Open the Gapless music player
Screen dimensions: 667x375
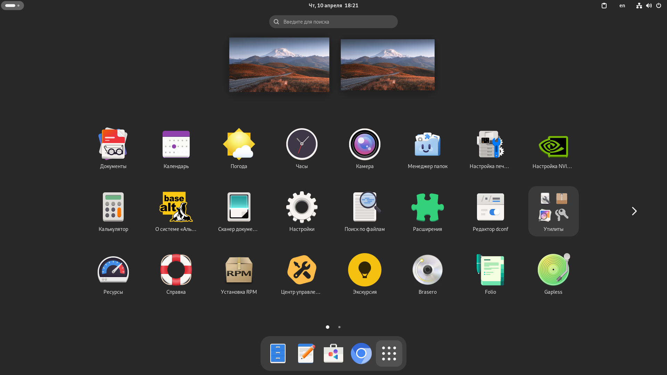pyautogui.click(x=553, y=274)
